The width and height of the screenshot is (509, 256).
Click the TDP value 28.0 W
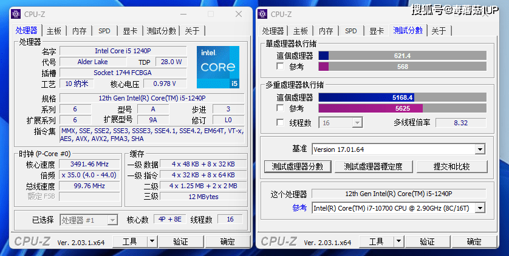click(171, 62)
